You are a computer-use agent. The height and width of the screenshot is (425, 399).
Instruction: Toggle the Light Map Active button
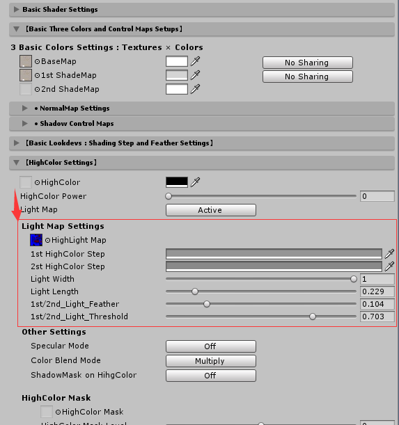click(210, 210)
